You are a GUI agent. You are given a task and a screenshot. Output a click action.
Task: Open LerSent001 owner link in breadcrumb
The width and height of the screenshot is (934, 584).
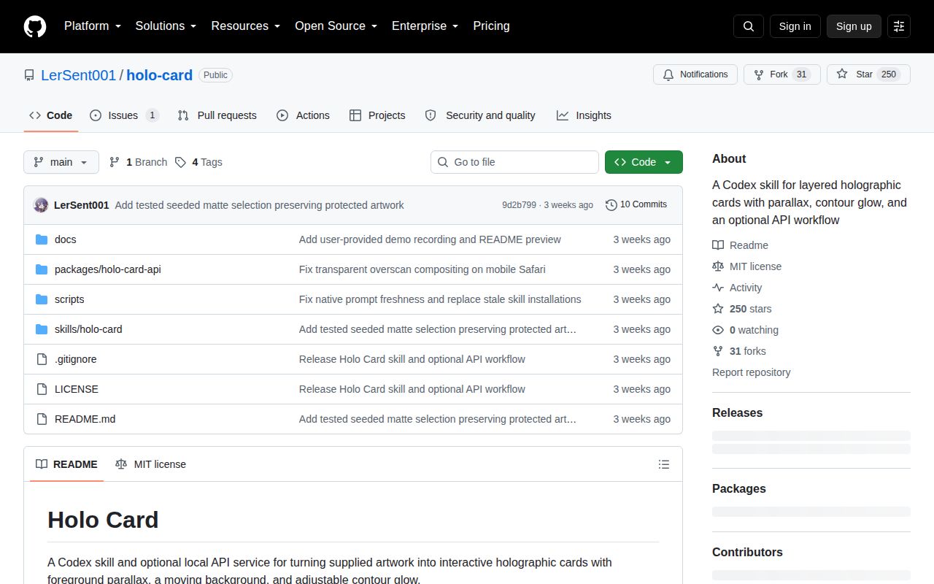click(79, 75)
